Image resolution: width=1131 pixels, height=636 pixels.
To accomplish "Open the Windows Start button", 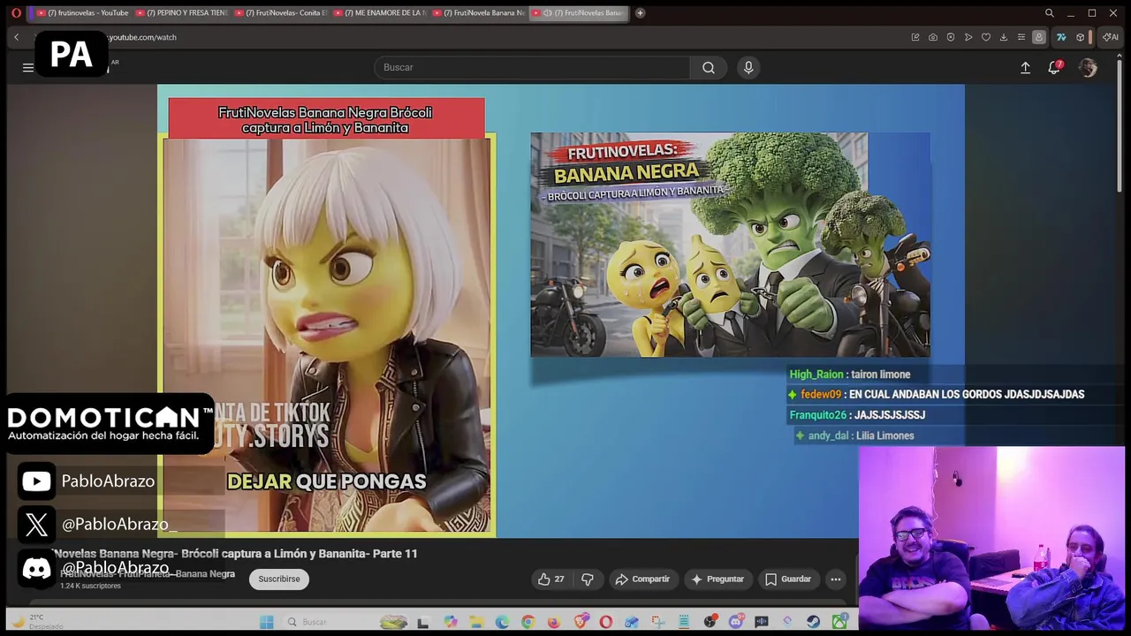I will tap(267, 622).
